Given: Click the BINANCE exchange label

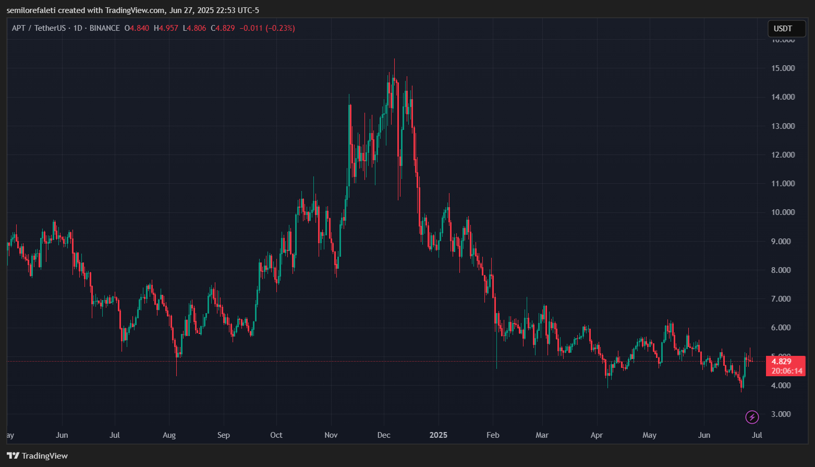Looking at the screenshot, I should click(x=105, y=28).
